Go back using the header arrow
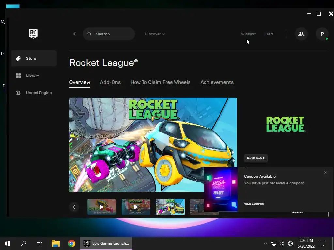The height and width of the screenshot is (250, 334). point(74,34)
